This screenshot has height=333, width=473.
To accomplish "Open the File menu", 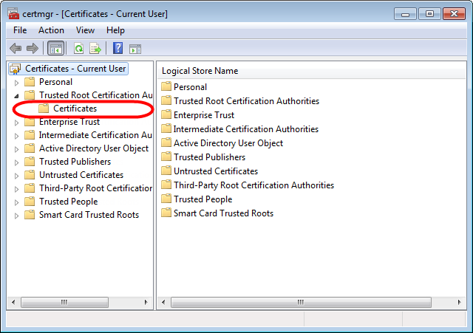I will pyautogui.click(x=20, y=30).
